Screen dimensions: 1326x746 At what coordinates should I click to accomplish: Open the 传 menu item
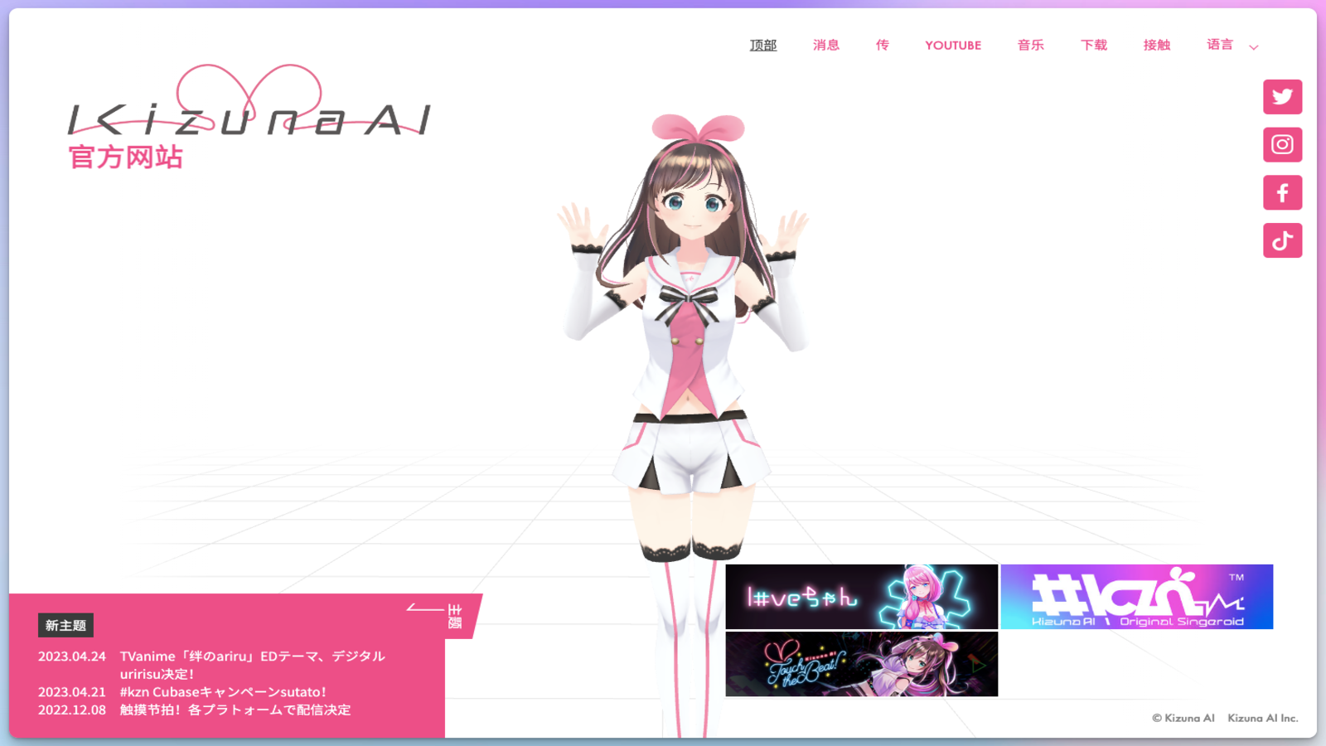(x=882, y=46)
